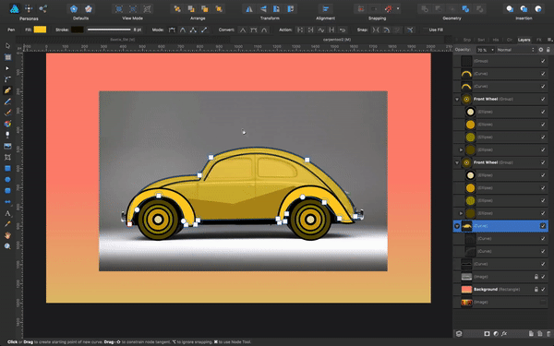This screenshot has height=346, width=554.
Task: Select the Crop tool
Action: click(x=7, y=157)
